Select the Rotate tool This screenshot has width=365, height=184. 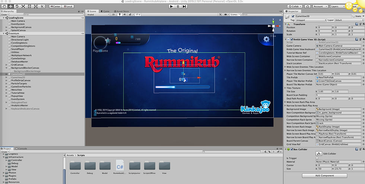pyautogui.click(x=17, y=6)
